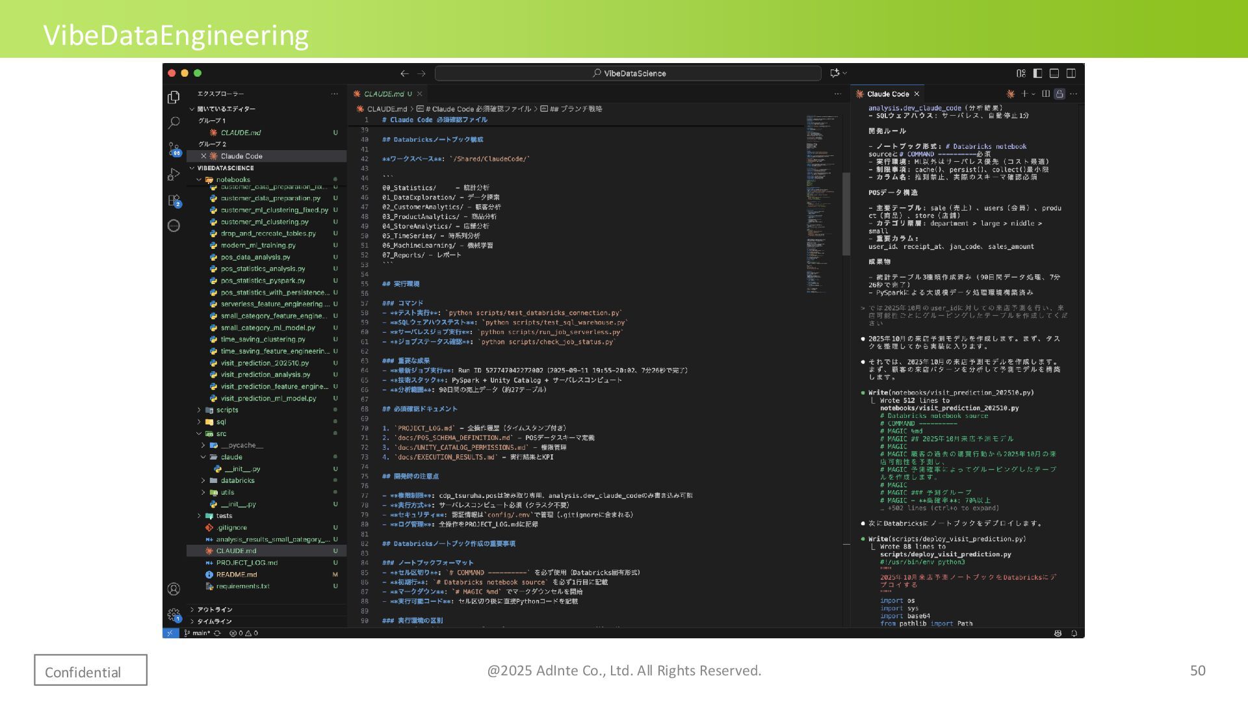The image size is (1248, 702).
Task: Click the Claude spark icon in editor toolbar
Action: [1010, 94]
